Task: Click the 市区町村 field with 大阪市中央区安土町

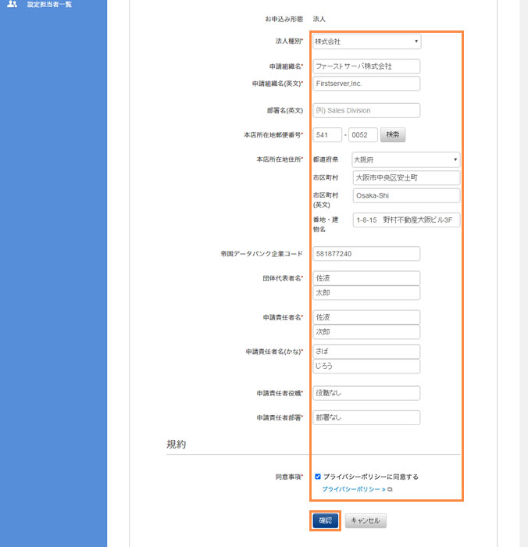Action: [406, 178]
